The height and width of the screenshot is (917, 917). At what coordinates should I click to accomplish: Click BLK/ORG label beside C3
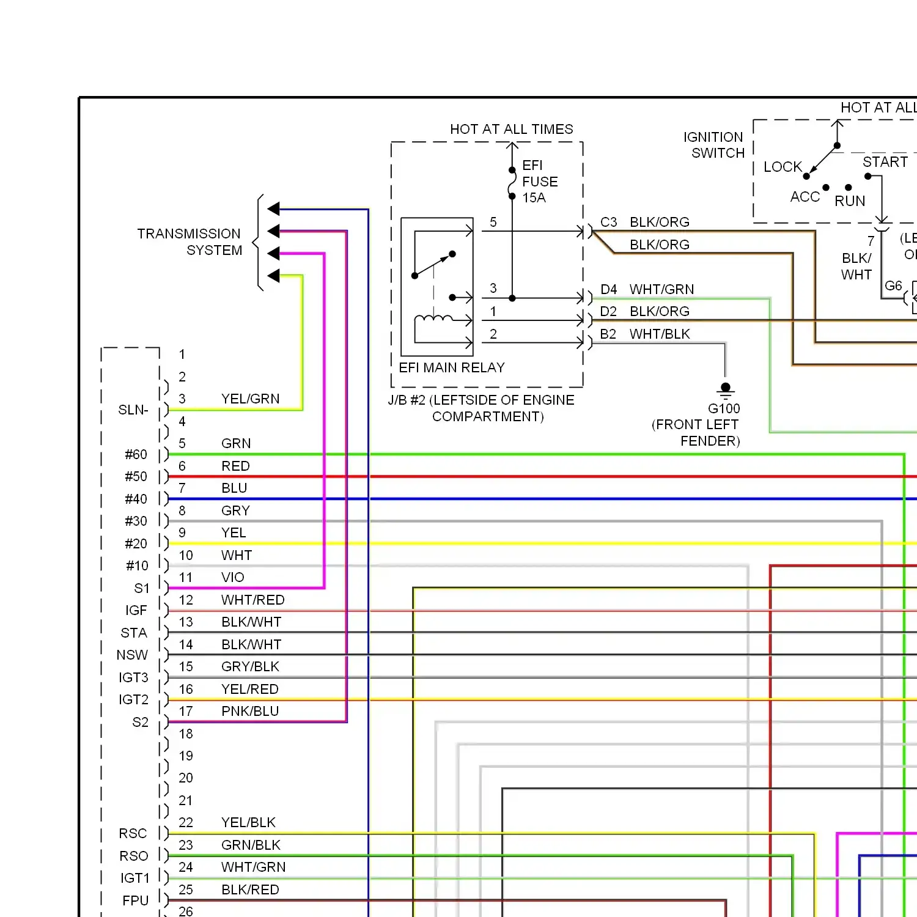point(660,222)
